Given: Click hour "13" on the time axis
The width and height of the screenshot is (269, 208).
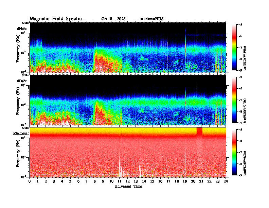Looking at the screenshot, I should pos(136,181).
